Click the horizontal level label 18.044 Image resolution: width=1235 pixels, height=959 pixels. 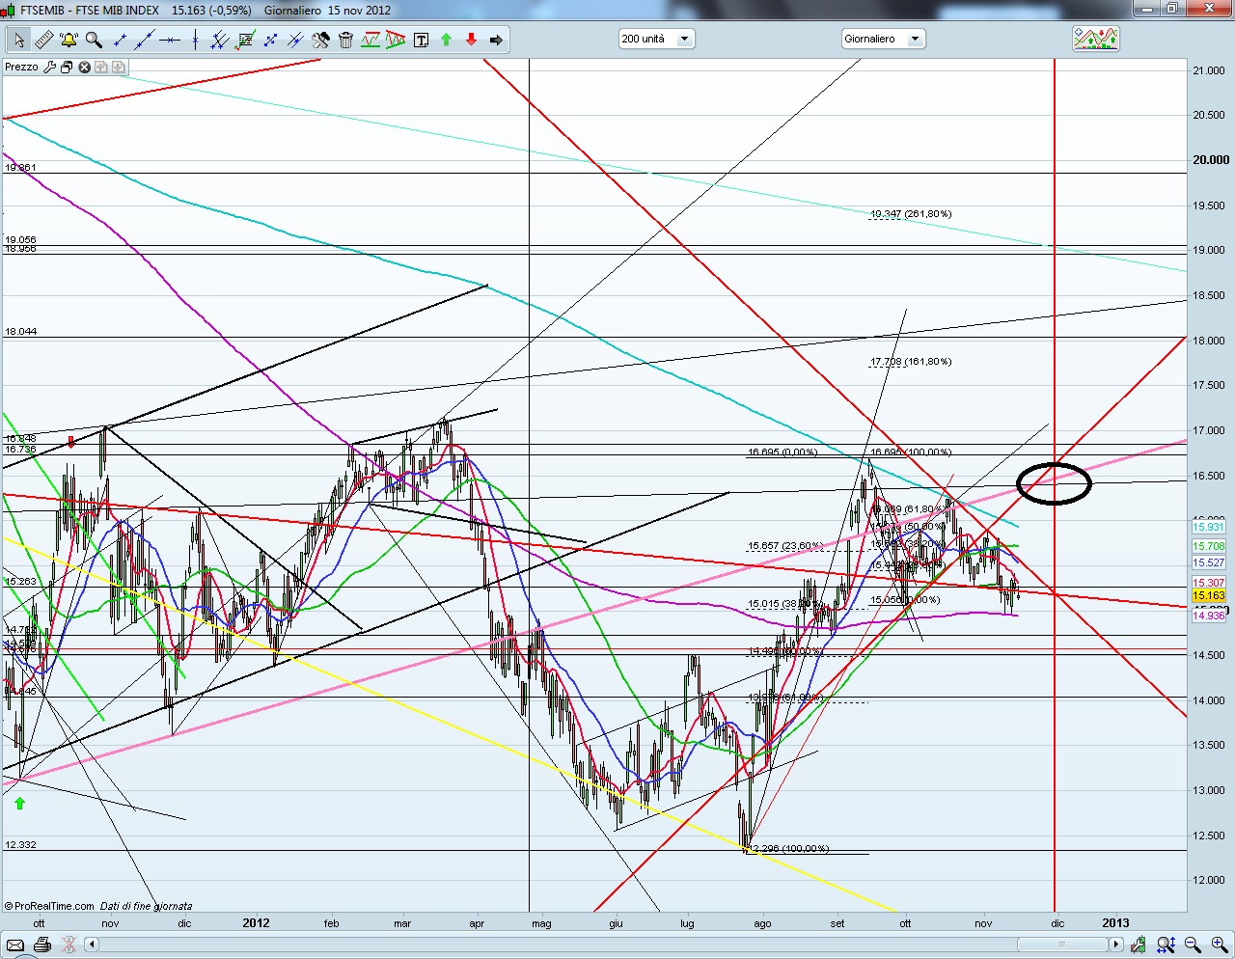pos(20,332)
